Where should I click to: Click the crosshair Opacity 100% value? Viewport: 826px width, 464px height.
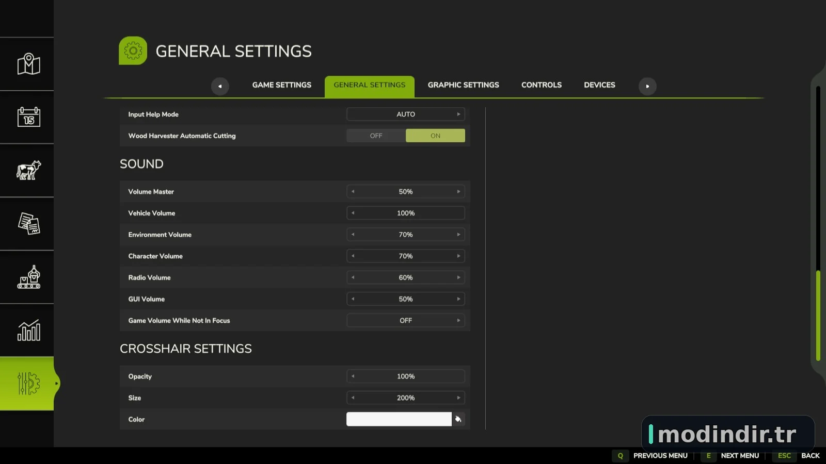click(x=406, y=376)
